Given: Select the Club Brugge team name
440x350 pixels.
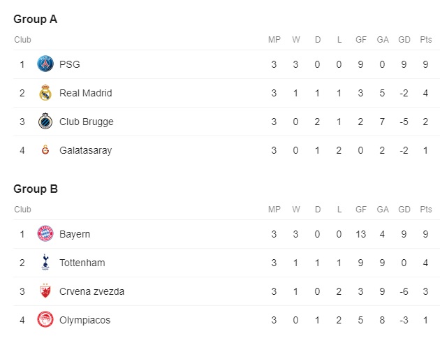Looking at the screenshot, I should (x=87, y=122).
